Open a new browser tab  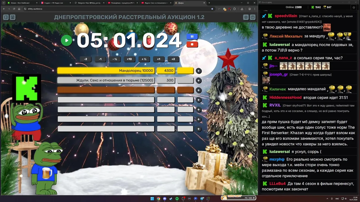pyautogui.click(x=209, y=3)
